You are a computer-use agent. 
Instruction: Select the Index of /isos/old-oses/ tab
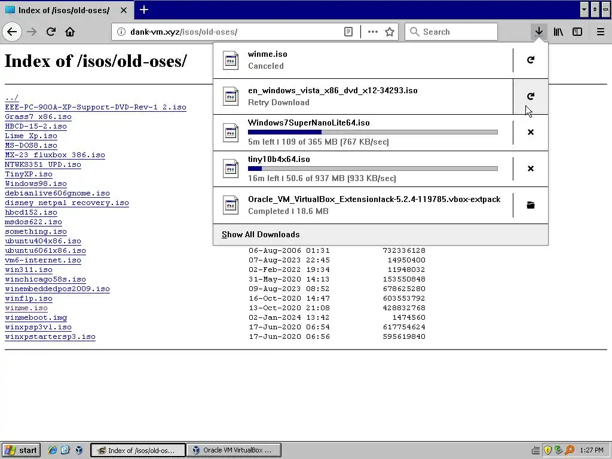point(67,10)
